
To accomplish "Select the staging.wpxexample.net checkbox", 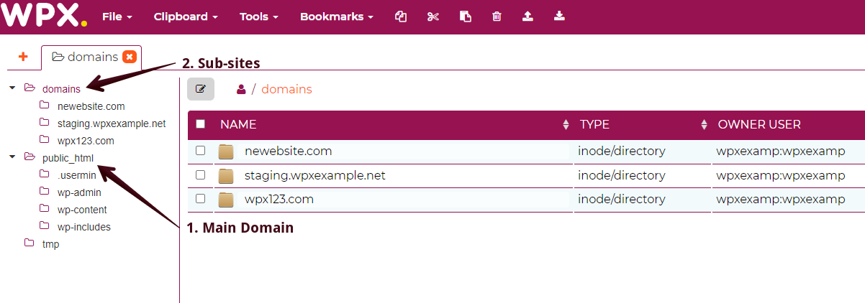I will [x=201, y=174].
